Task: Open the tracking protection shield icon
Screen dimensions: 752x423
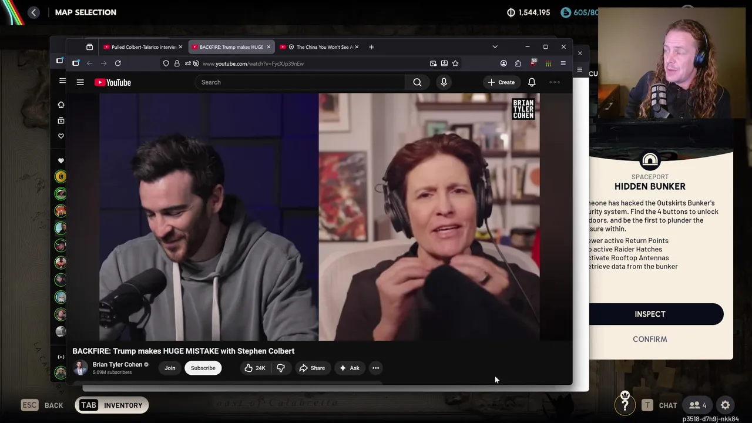Action: click(x=166, y=63)
